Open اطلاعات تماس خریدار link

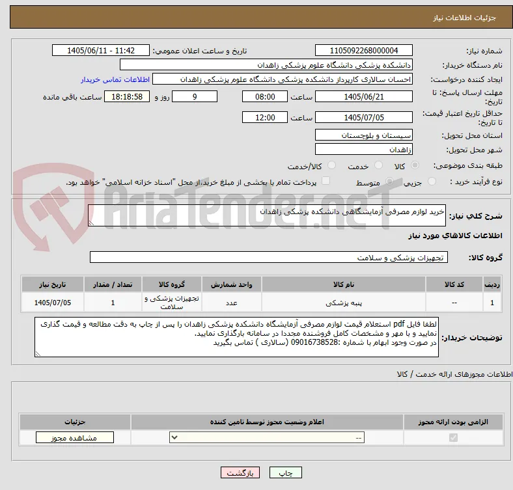tap(115, 79)
